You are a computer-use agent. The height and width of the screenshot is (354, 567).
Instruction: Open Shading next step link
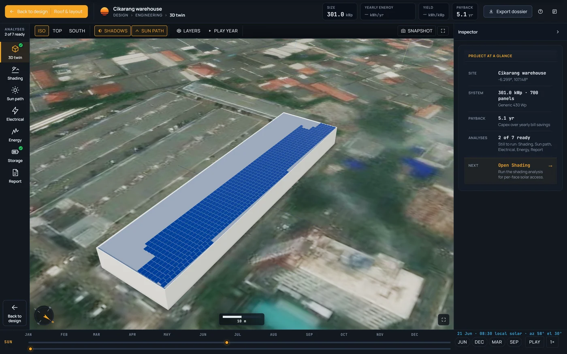tap(510, 171)
